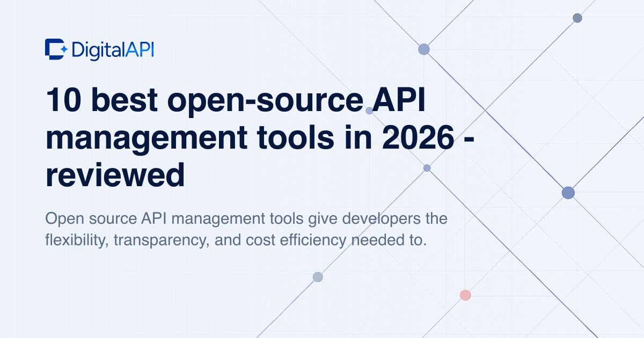Click the headline "10 best open-source API"
Image resolution: width=644 pixels, height=338 pixels.
tap(236, 100)
